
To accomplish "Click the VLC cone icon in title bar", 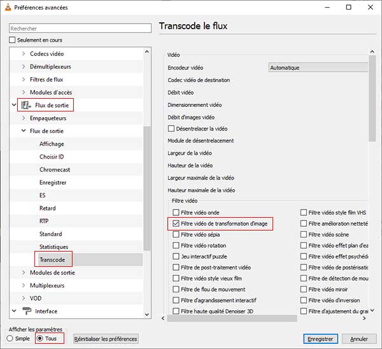I will point(7,8).
